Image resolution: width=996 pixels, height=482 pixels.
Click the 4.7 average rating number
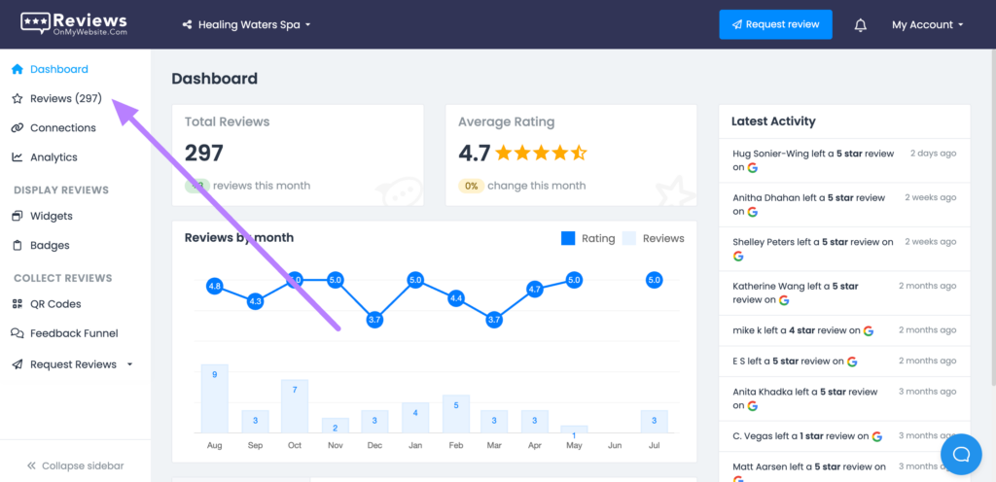[x=474, y=153]
